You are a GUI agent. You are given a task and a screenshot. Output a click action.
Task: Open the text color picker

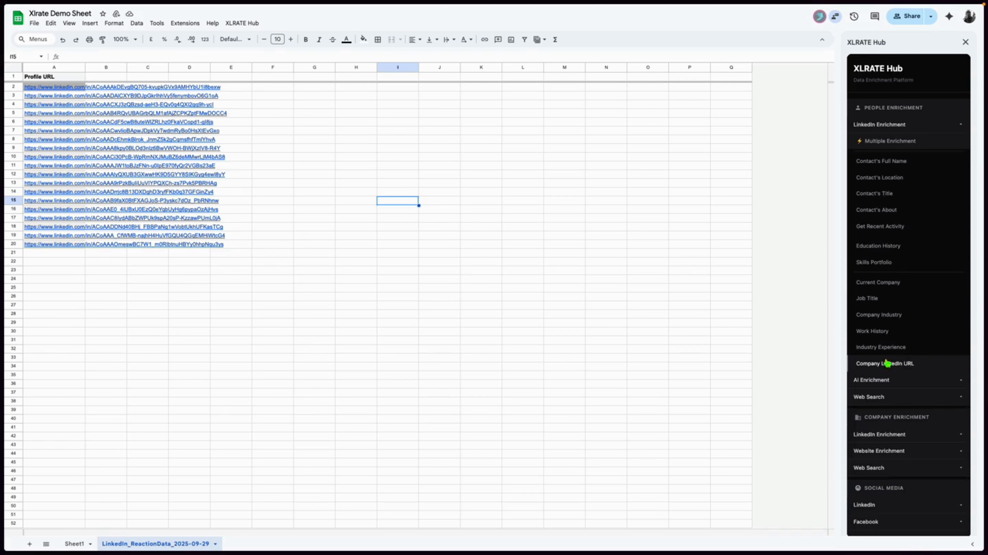pyautogui.click(x=346, y=39)
